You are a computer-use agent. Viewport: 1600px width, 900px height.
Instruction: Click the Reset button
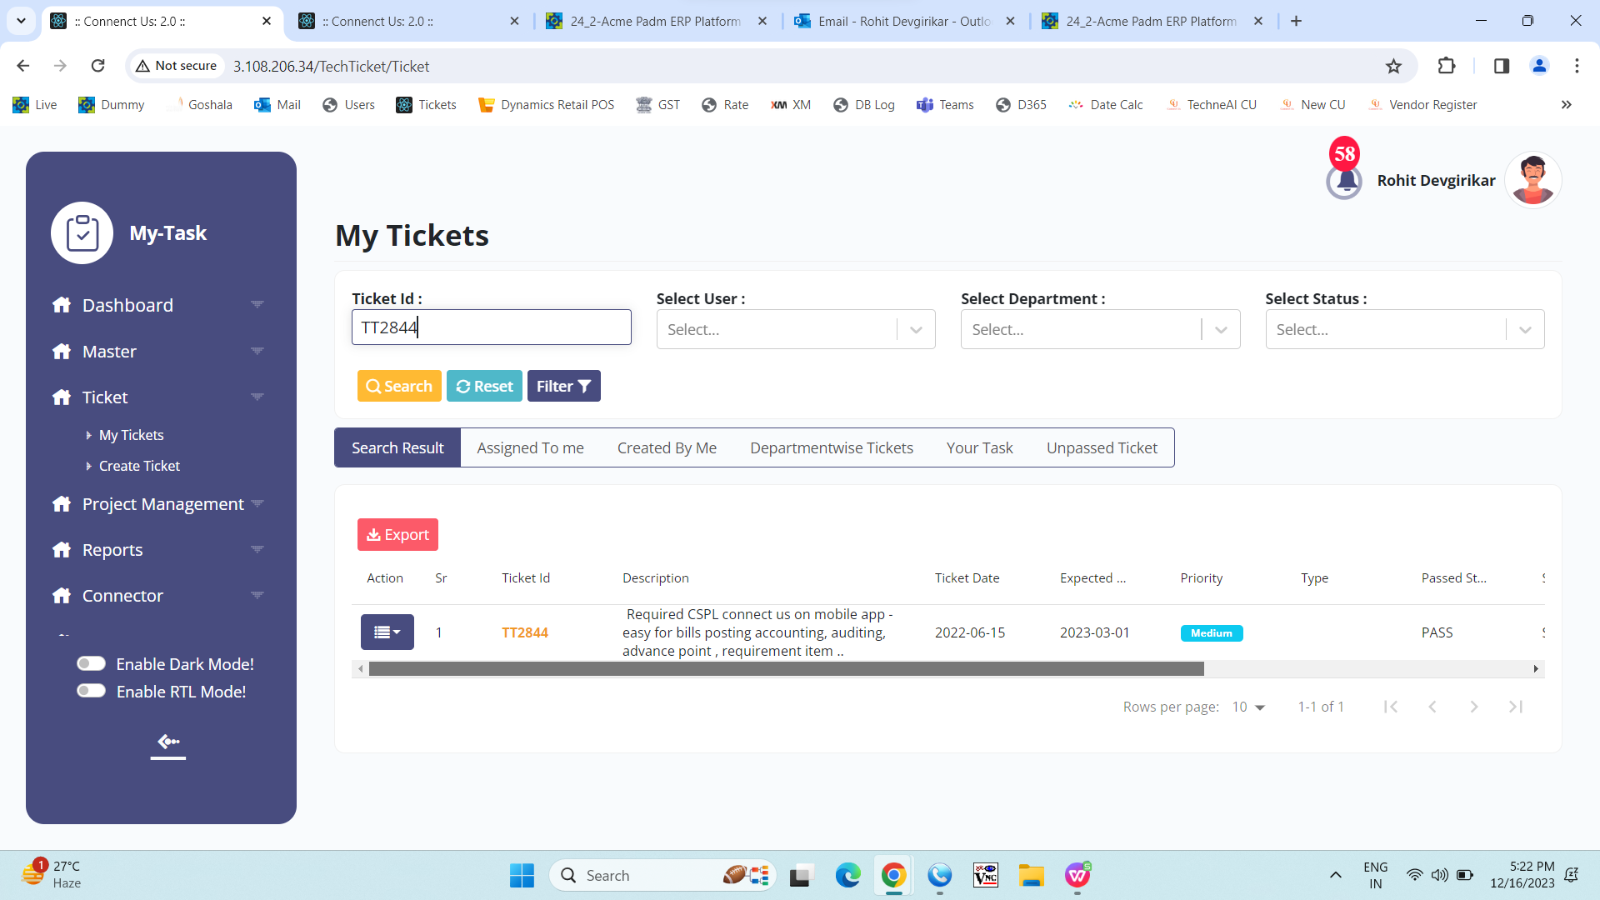484,386
